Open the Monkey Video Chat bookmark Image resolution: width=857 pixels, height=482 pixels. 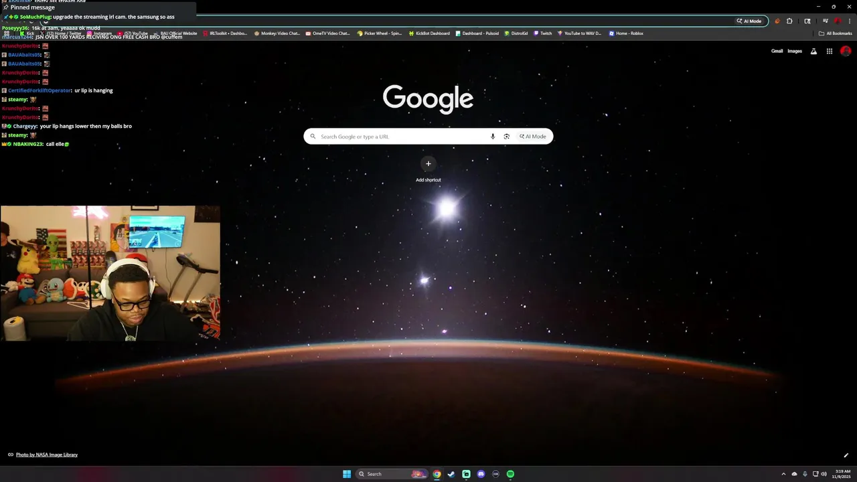point(277,33)
